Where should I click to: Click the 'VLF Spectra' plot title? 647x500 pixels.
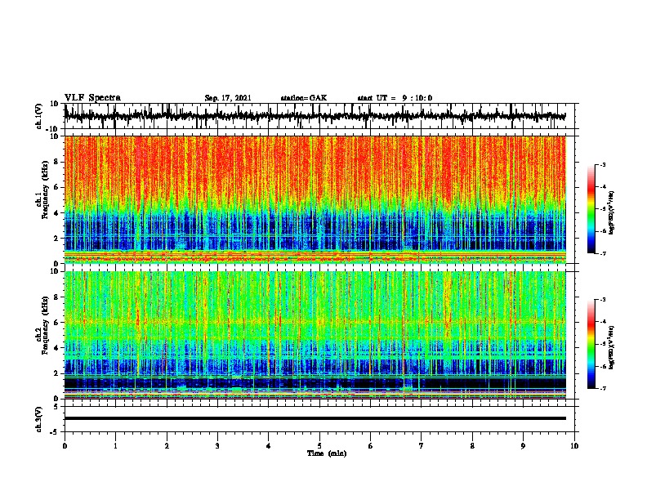click(92, 97)
